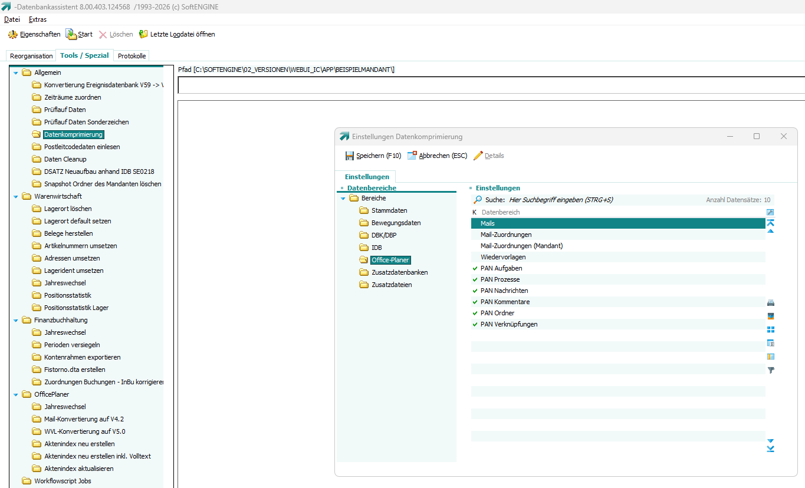
Task: Click the printer icon beside the list
Action: tap(770, 302)
